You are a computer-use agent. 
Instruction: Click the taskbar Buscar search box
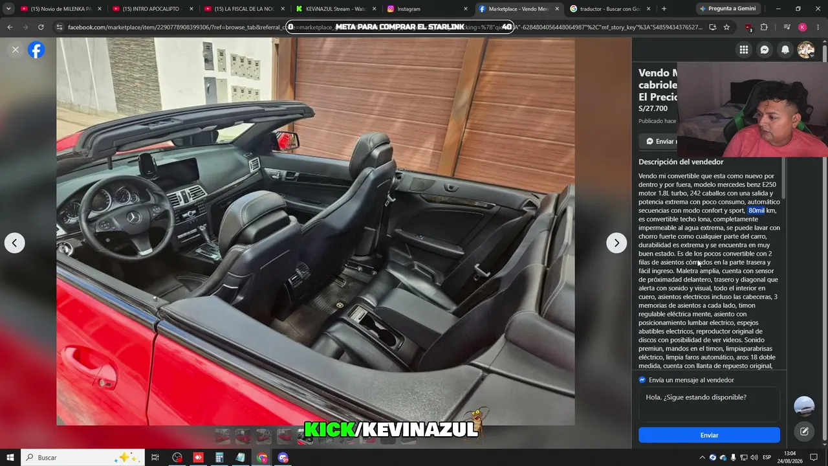[83, 458]
